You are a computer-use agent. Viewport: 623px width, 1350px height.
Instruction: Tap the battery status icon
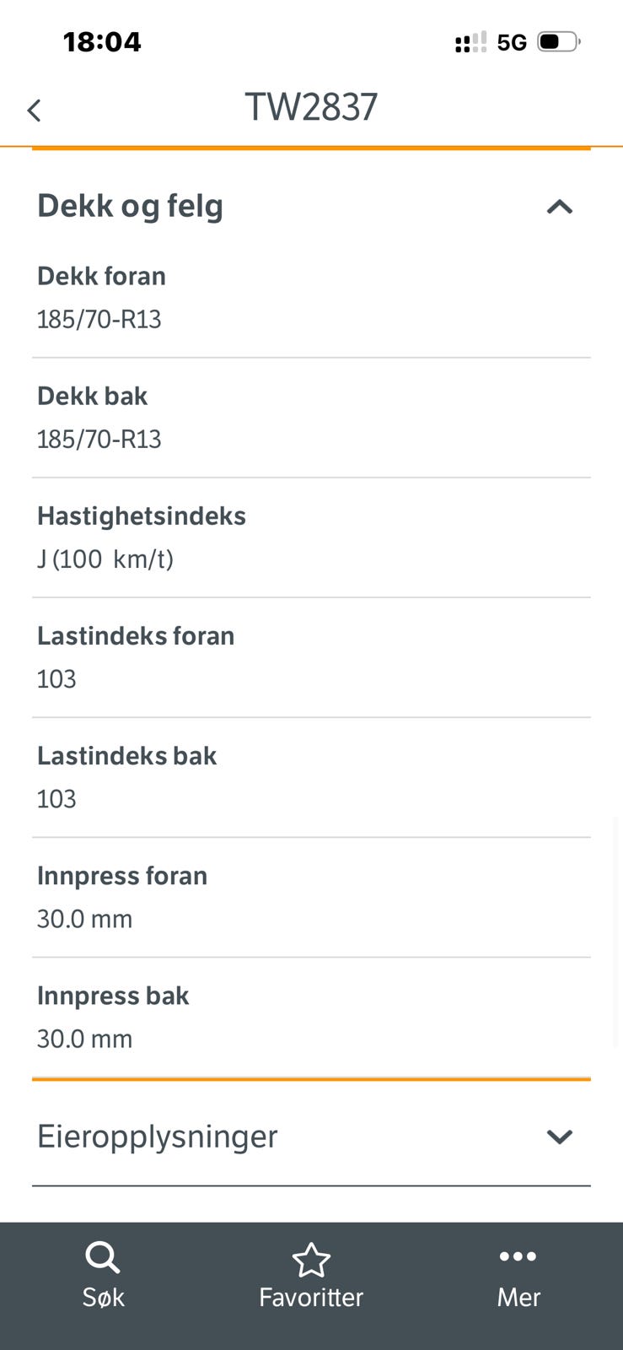558,41
